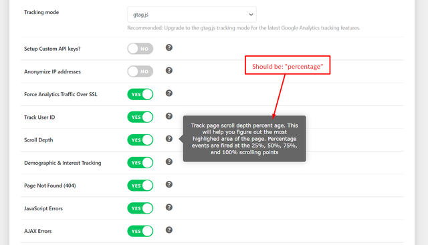Click the Scroll Depth help icon

[x=169, y=139]
